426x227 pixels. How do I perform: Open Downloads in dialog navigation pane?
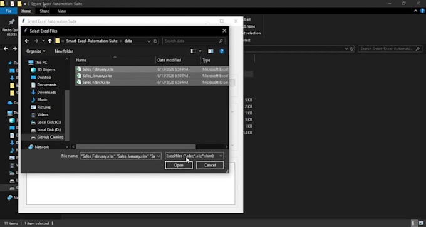click(x=46, y=92)
